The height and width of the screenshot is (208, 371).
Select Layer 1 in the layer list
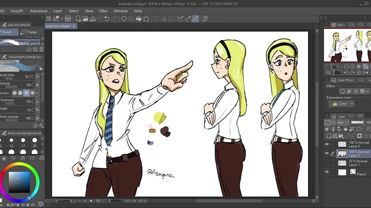(353, 163)
